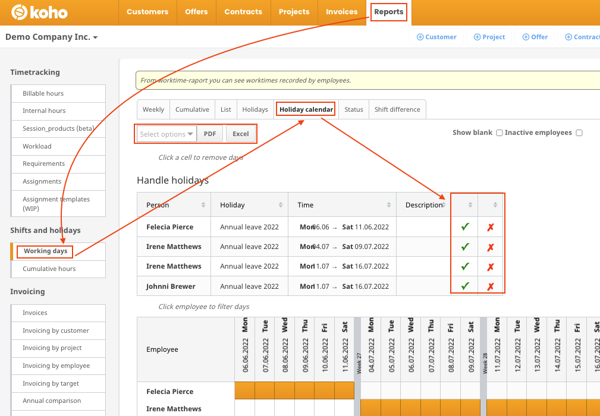Open the Contracts menu
Viewport: 600px width, 416px height.
tap(243, 12)
